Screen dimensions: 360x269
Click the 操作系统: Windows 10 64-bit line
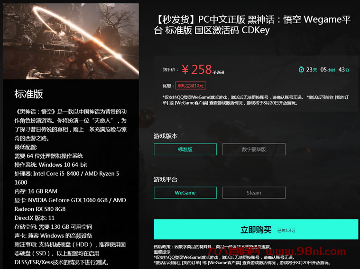coord(51,165)
